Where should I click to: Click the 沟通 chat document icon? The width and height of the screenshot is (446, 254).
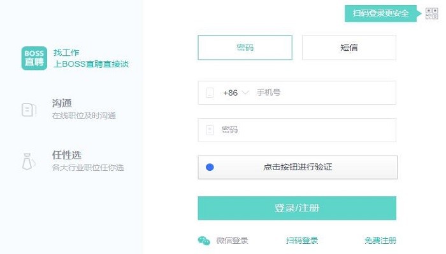tap(29, 109)
